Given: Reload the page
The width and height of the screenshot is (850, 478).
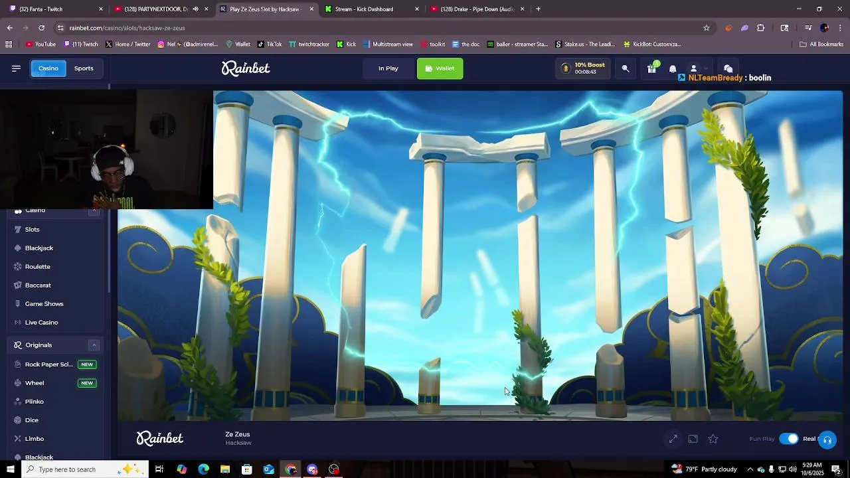Looking at the screenshot, I should tap(41, 28).
